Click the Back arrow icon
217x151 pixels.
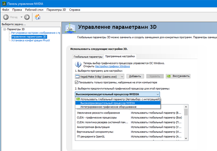pos(6,17)
